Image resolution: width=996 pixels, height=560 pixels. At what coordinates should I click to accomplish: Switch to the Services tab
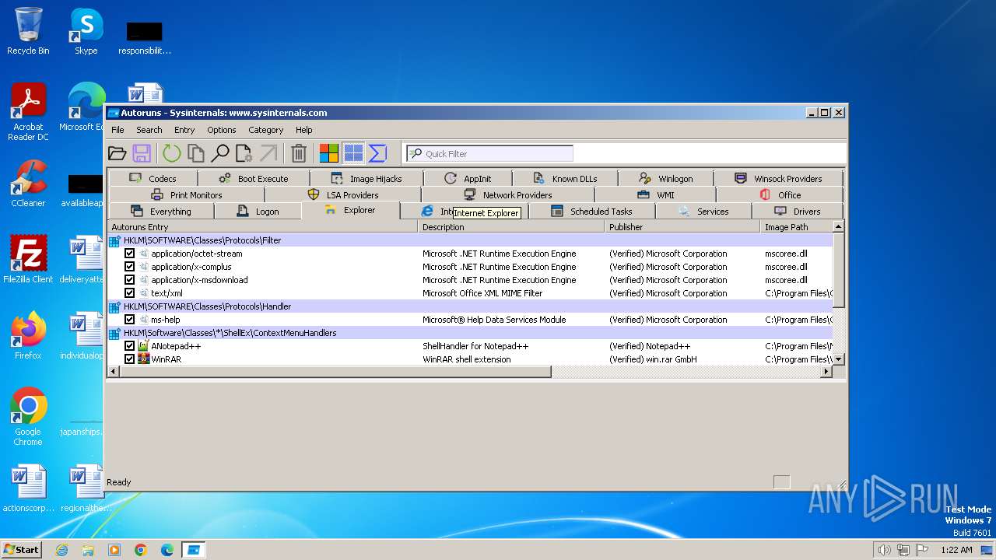click(x=703, y=212)
